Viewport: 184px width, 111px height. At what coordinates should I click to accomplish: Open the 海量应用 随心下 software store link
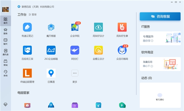coord(160,64)
